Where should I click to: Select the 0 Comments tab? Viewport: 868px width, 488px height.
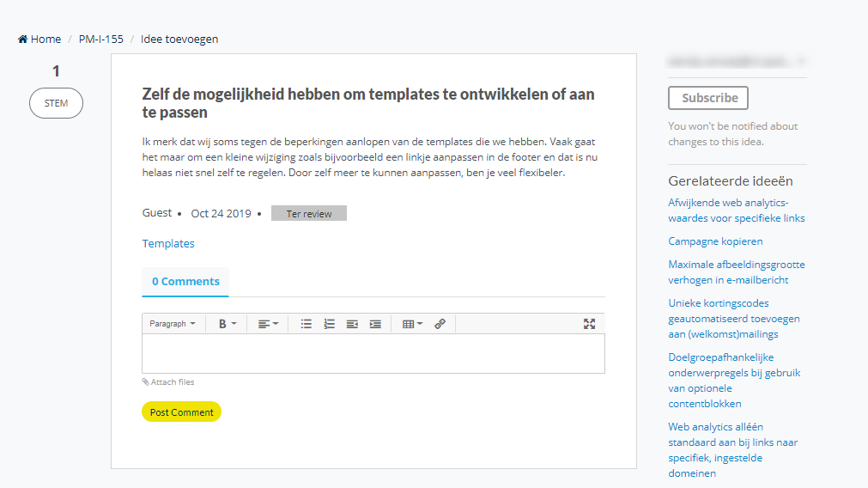185,282
